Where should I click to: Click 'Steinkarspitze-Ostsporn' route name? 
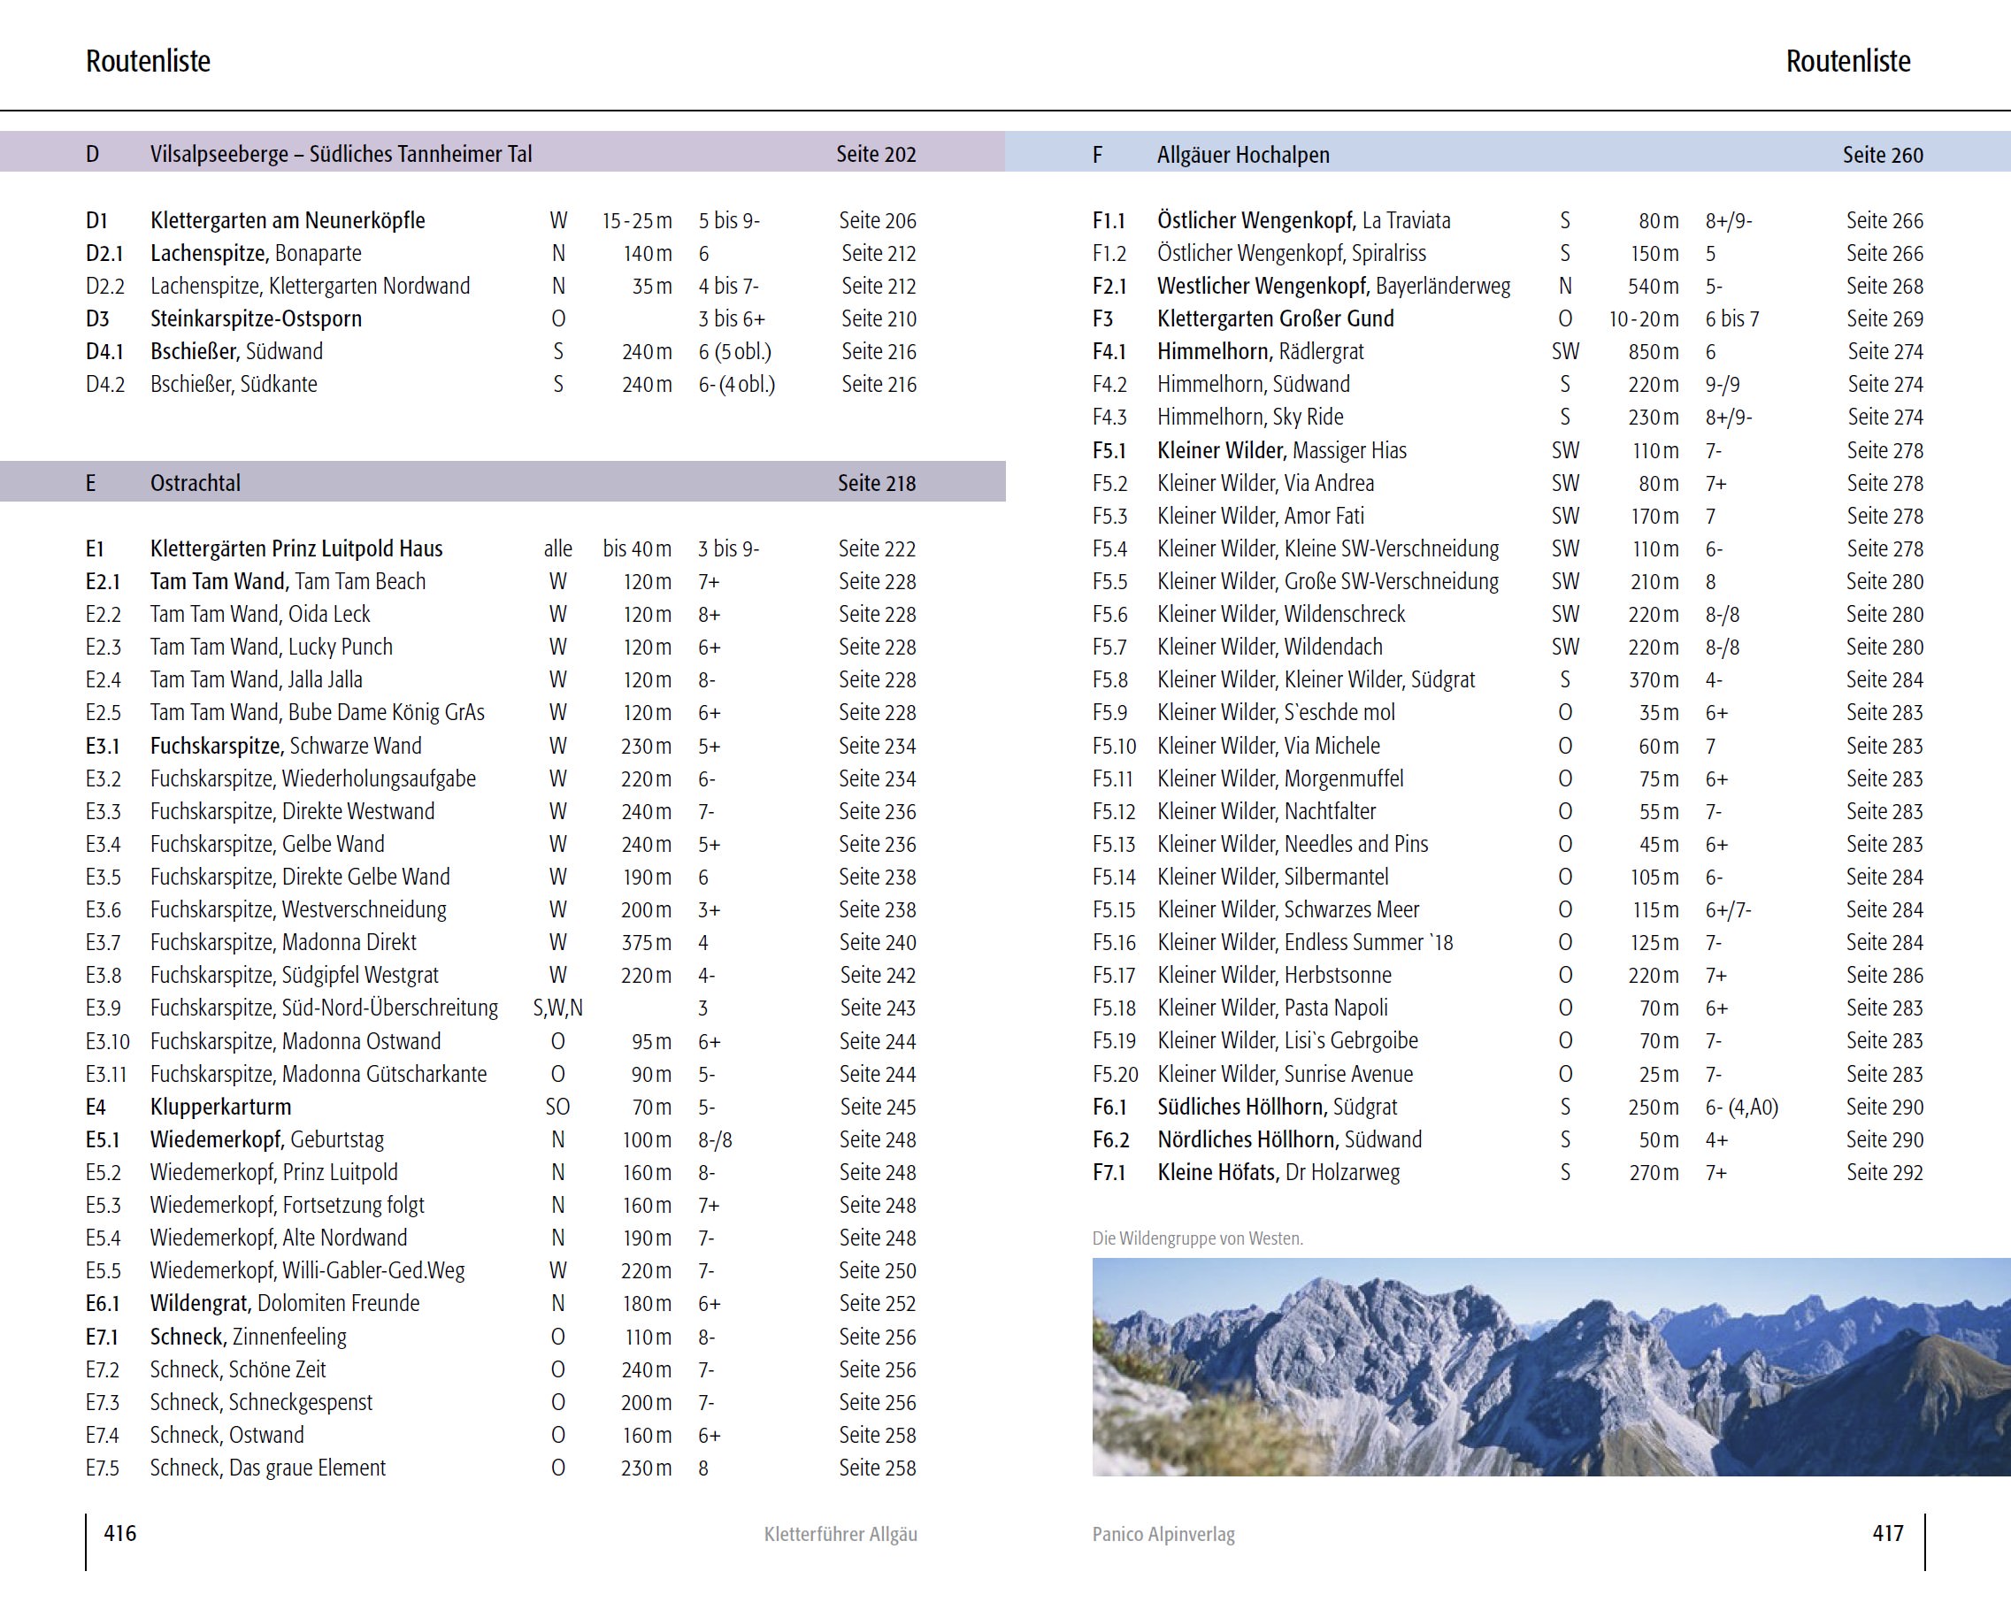[256, 318]
